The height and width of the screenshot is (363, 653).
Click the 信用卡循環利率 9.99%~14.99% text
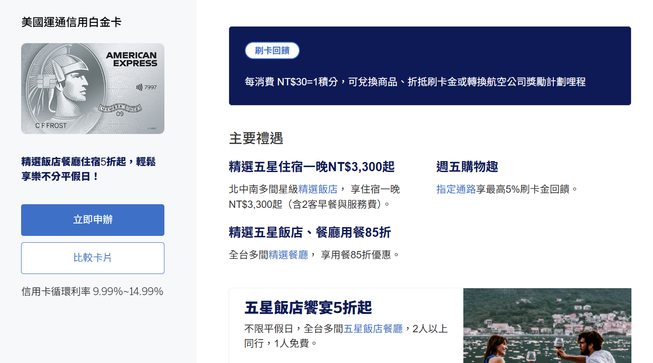(92, 291)
